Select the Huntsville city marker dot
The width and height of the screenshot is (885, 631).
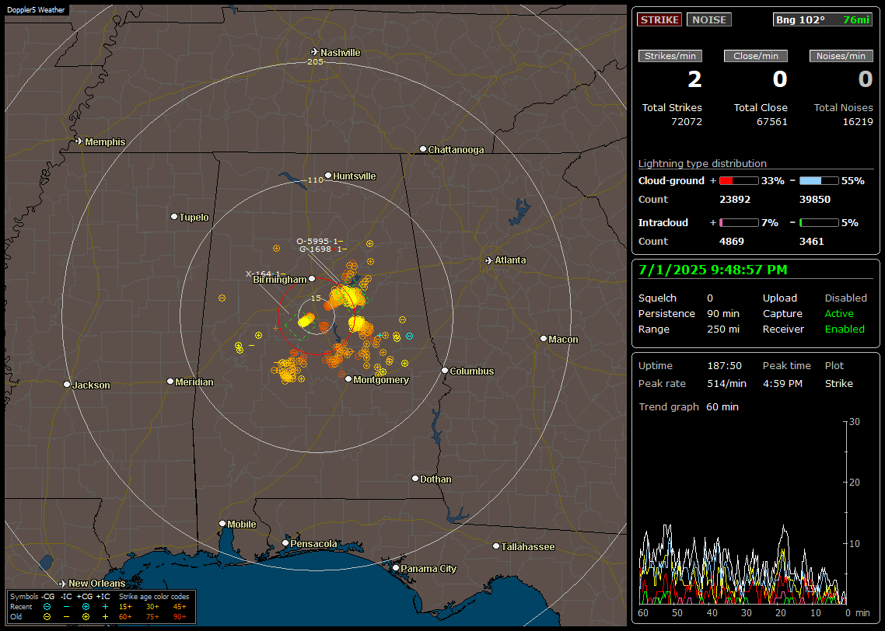click(328, 176)
